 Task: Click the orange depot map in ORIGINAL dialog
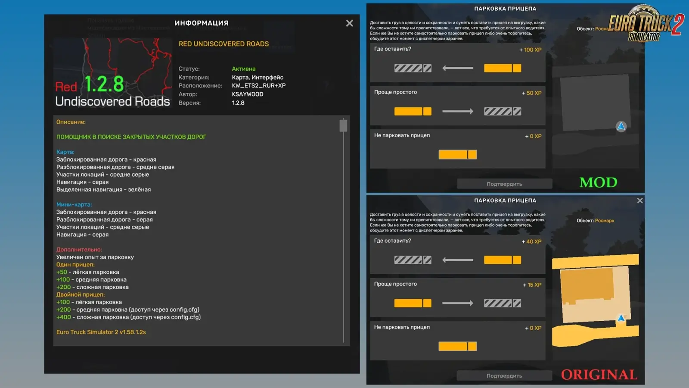595,300
